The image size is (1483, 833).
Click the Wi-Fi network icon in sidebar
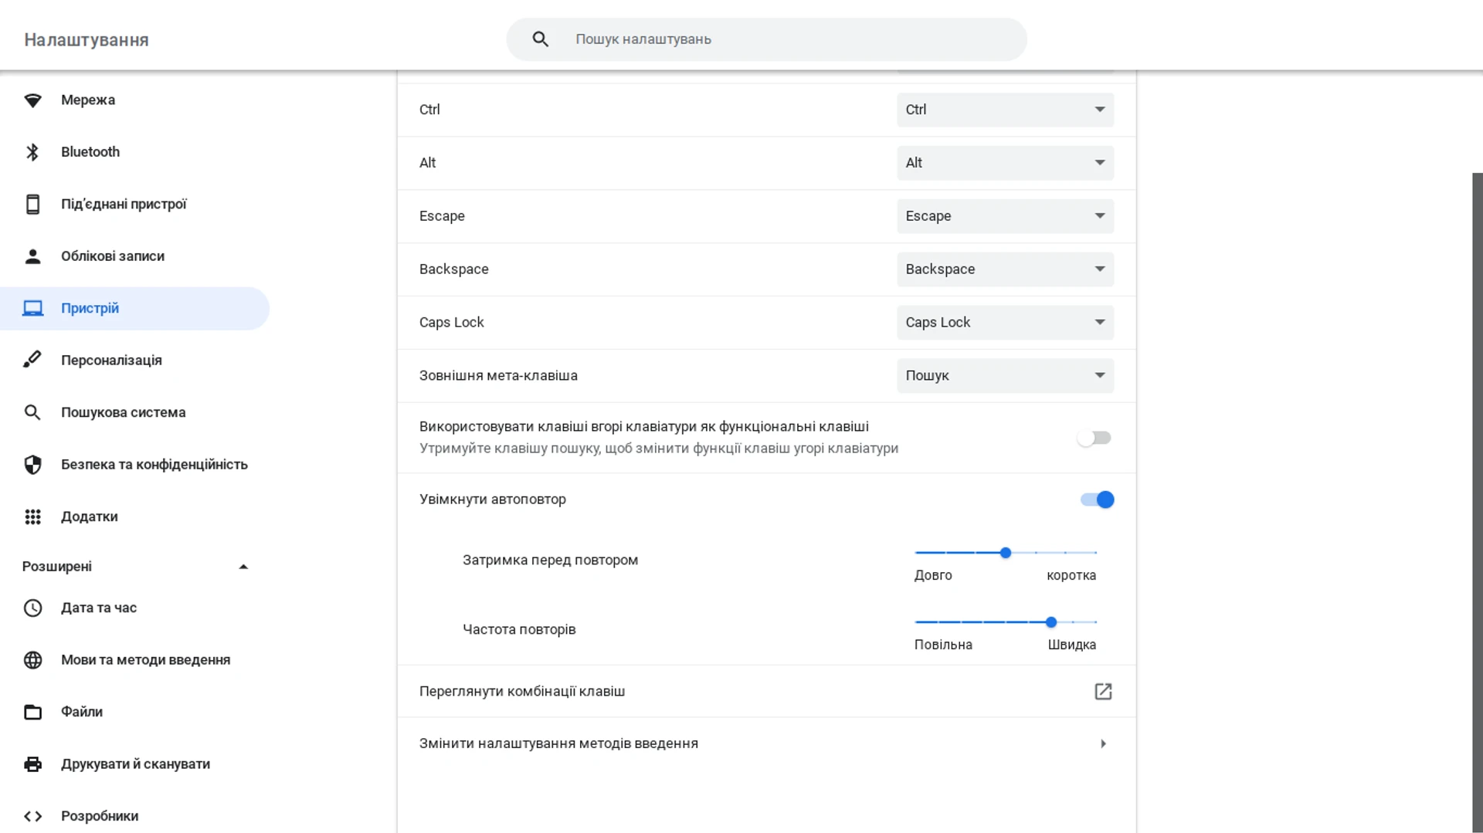point(32,100)
